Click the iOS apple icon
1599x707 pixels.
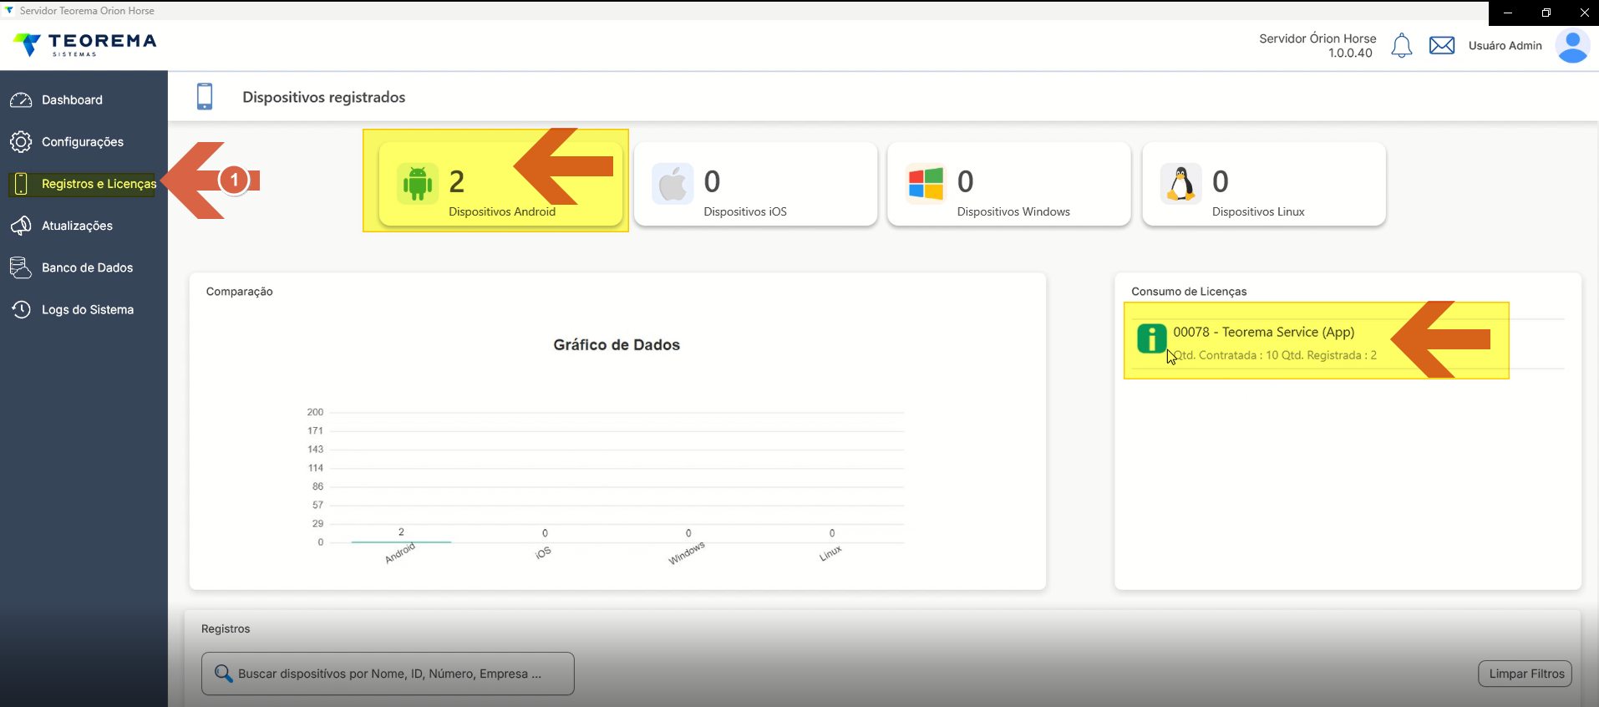673,184
